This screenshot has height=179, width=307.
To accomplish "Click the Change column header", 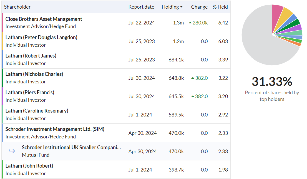I will [x=199, y=7].
